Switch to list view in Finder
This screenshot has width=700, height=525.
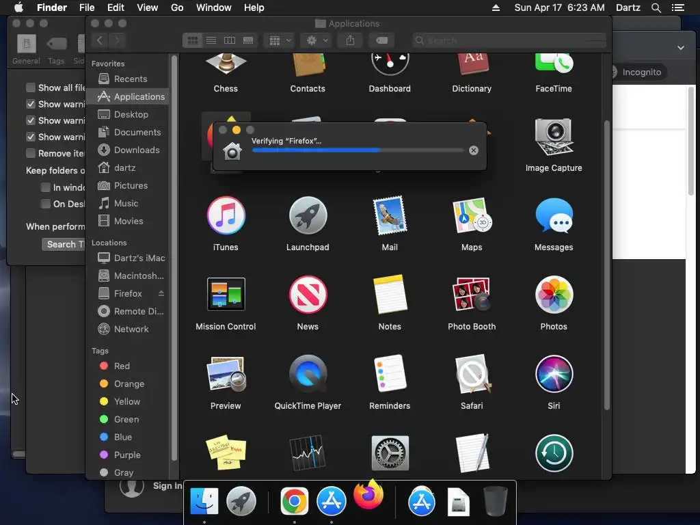click(211, 40)
